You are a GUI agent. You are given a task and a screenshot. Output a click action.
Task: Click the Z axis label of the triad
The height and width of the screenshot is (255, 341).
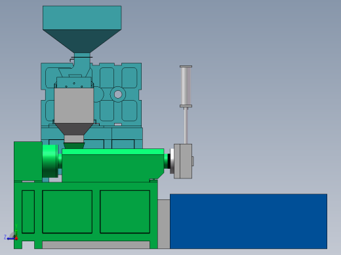pyautogui.click(x=5, y=237)
